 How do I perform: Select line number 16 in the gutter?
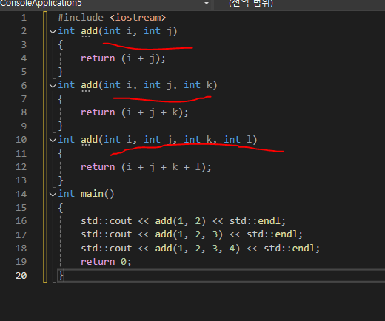[x=21, y=221]
